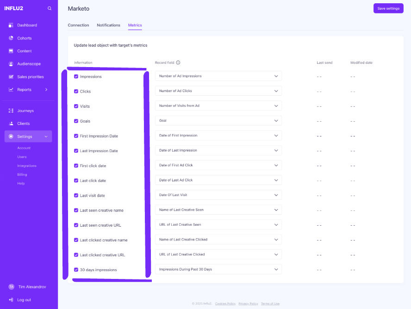Click the Audienscope icon
Image resolution: width=411 pixels, height=309 pixels.
click(11, 64)
